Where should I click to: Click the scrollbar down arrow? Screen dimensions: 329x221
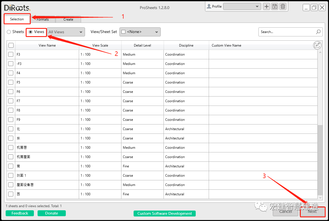[x=320, y=198]
